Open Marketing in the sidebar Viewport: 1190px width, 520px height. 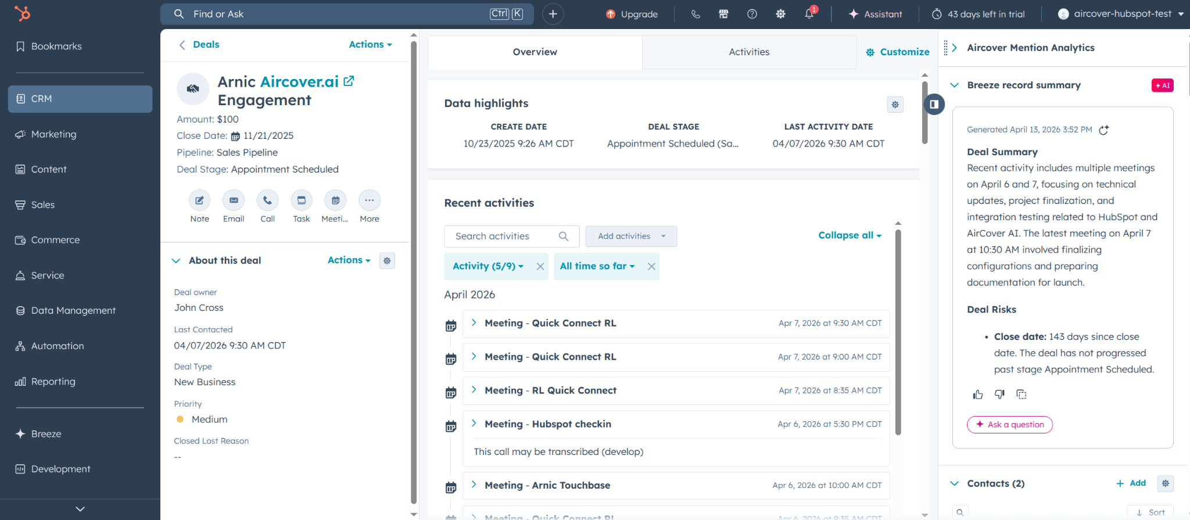pos(80,134)
